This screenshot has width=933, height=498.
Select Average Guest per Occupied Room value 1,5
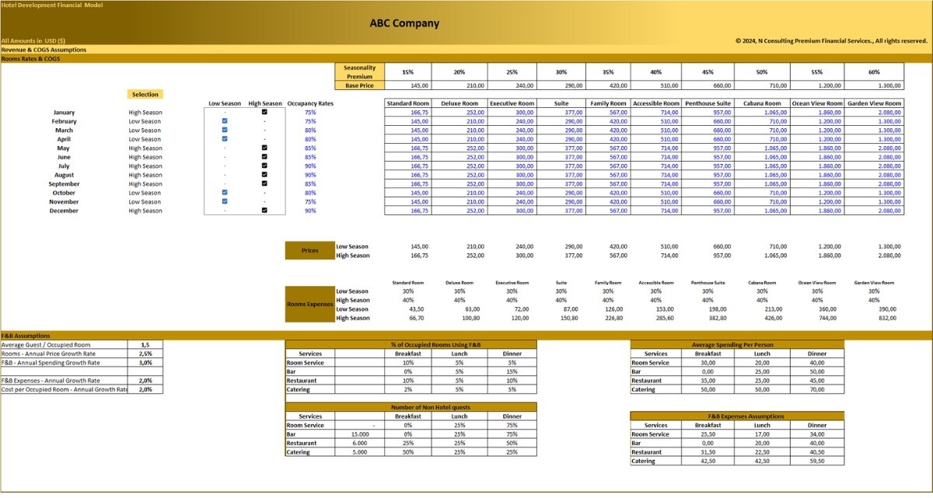click(145, 344)
